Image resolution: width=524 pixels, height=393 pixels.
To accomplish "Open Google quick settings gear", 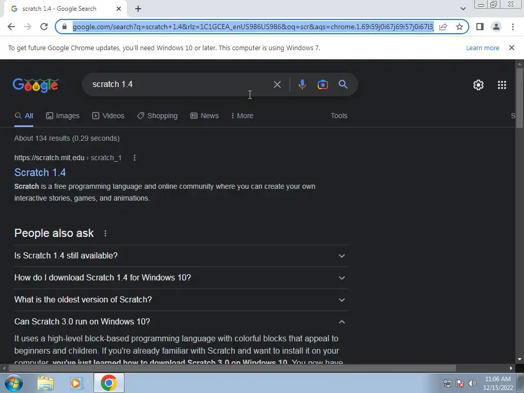I will (478, 85).
